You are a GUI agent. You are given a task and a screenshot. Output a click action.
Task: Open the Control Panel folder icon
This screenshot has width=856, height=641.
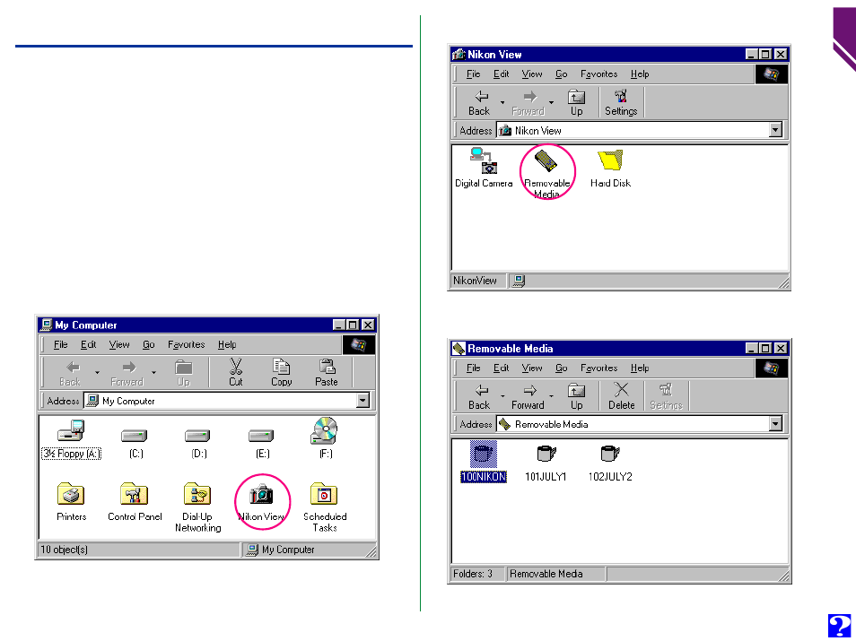pyautogui.click(x=135, y=494)
